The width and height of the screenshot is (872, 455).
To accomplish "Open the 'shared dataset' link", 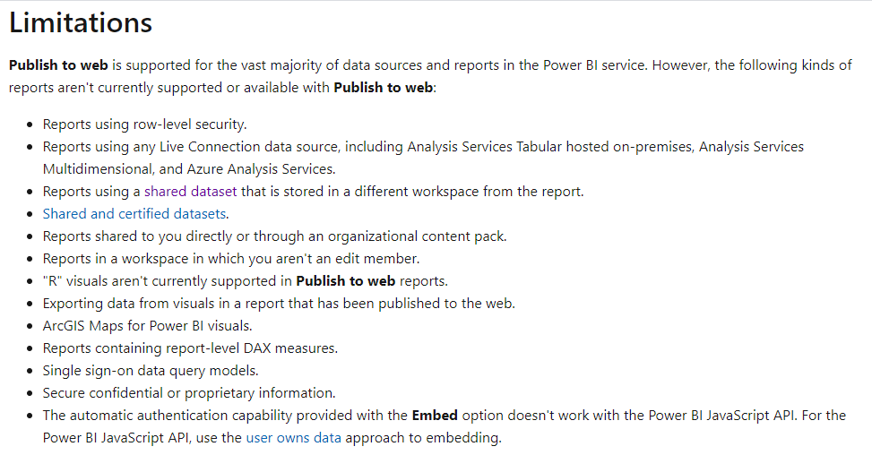I will tap(190, 192).
